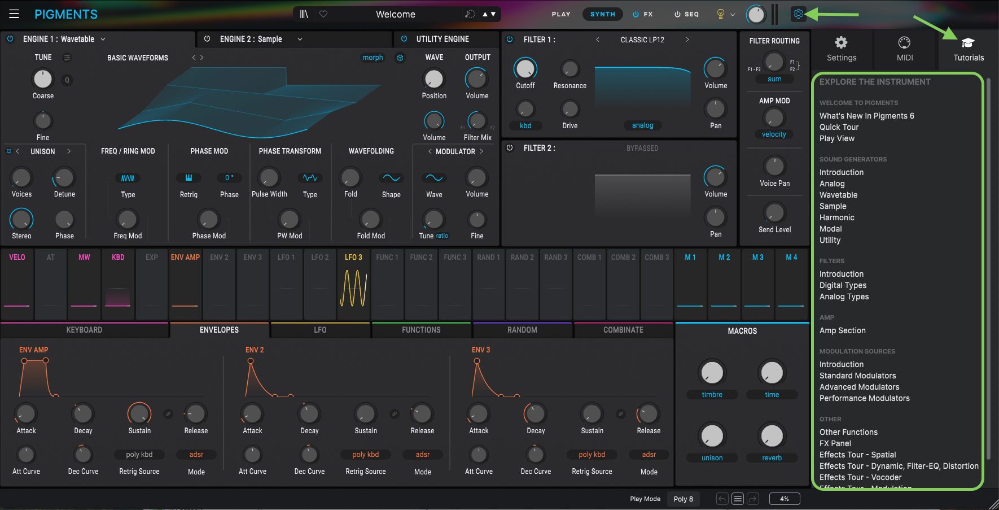The image size is (999, 510).
Task: Toggle the wavetable morph button
Action: coord(373,58)
